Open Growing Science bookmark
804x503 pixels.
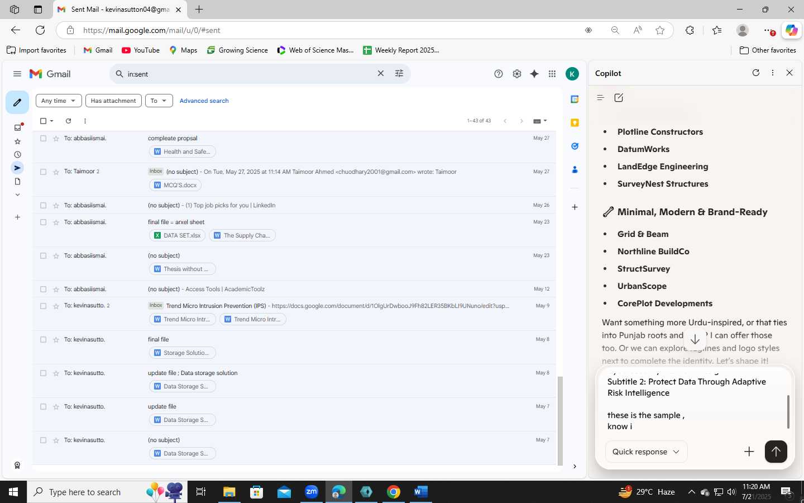(x=237, y=50)
